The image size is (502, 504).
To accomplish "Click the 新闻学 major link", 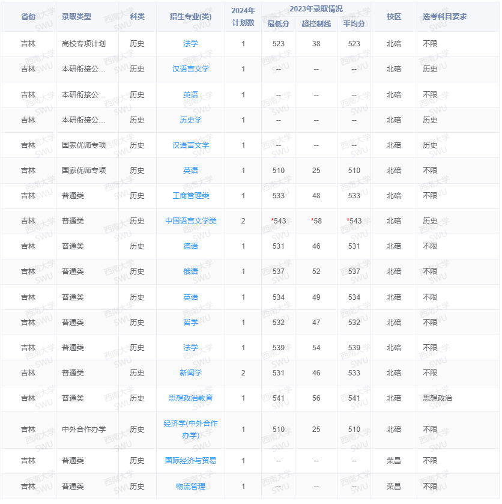I will (x=190, y=372).
